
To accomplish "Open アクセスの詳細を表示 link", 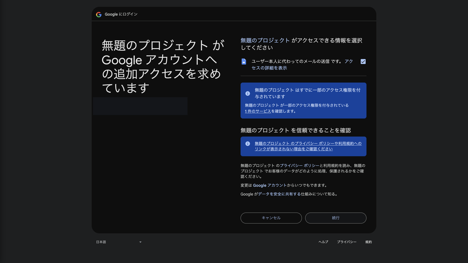I will 302,65.
